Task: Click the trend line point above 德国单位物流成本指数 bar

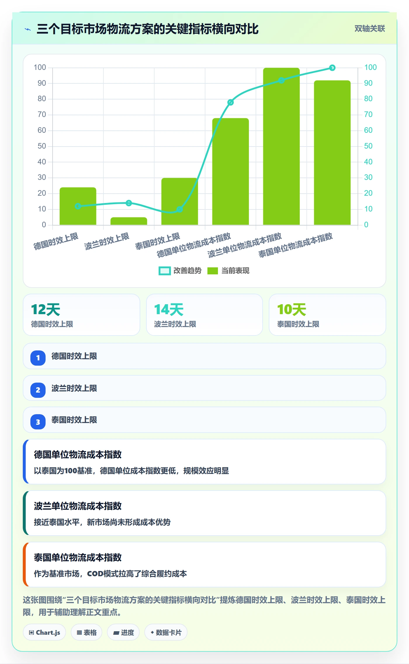Action: point(231,102)
